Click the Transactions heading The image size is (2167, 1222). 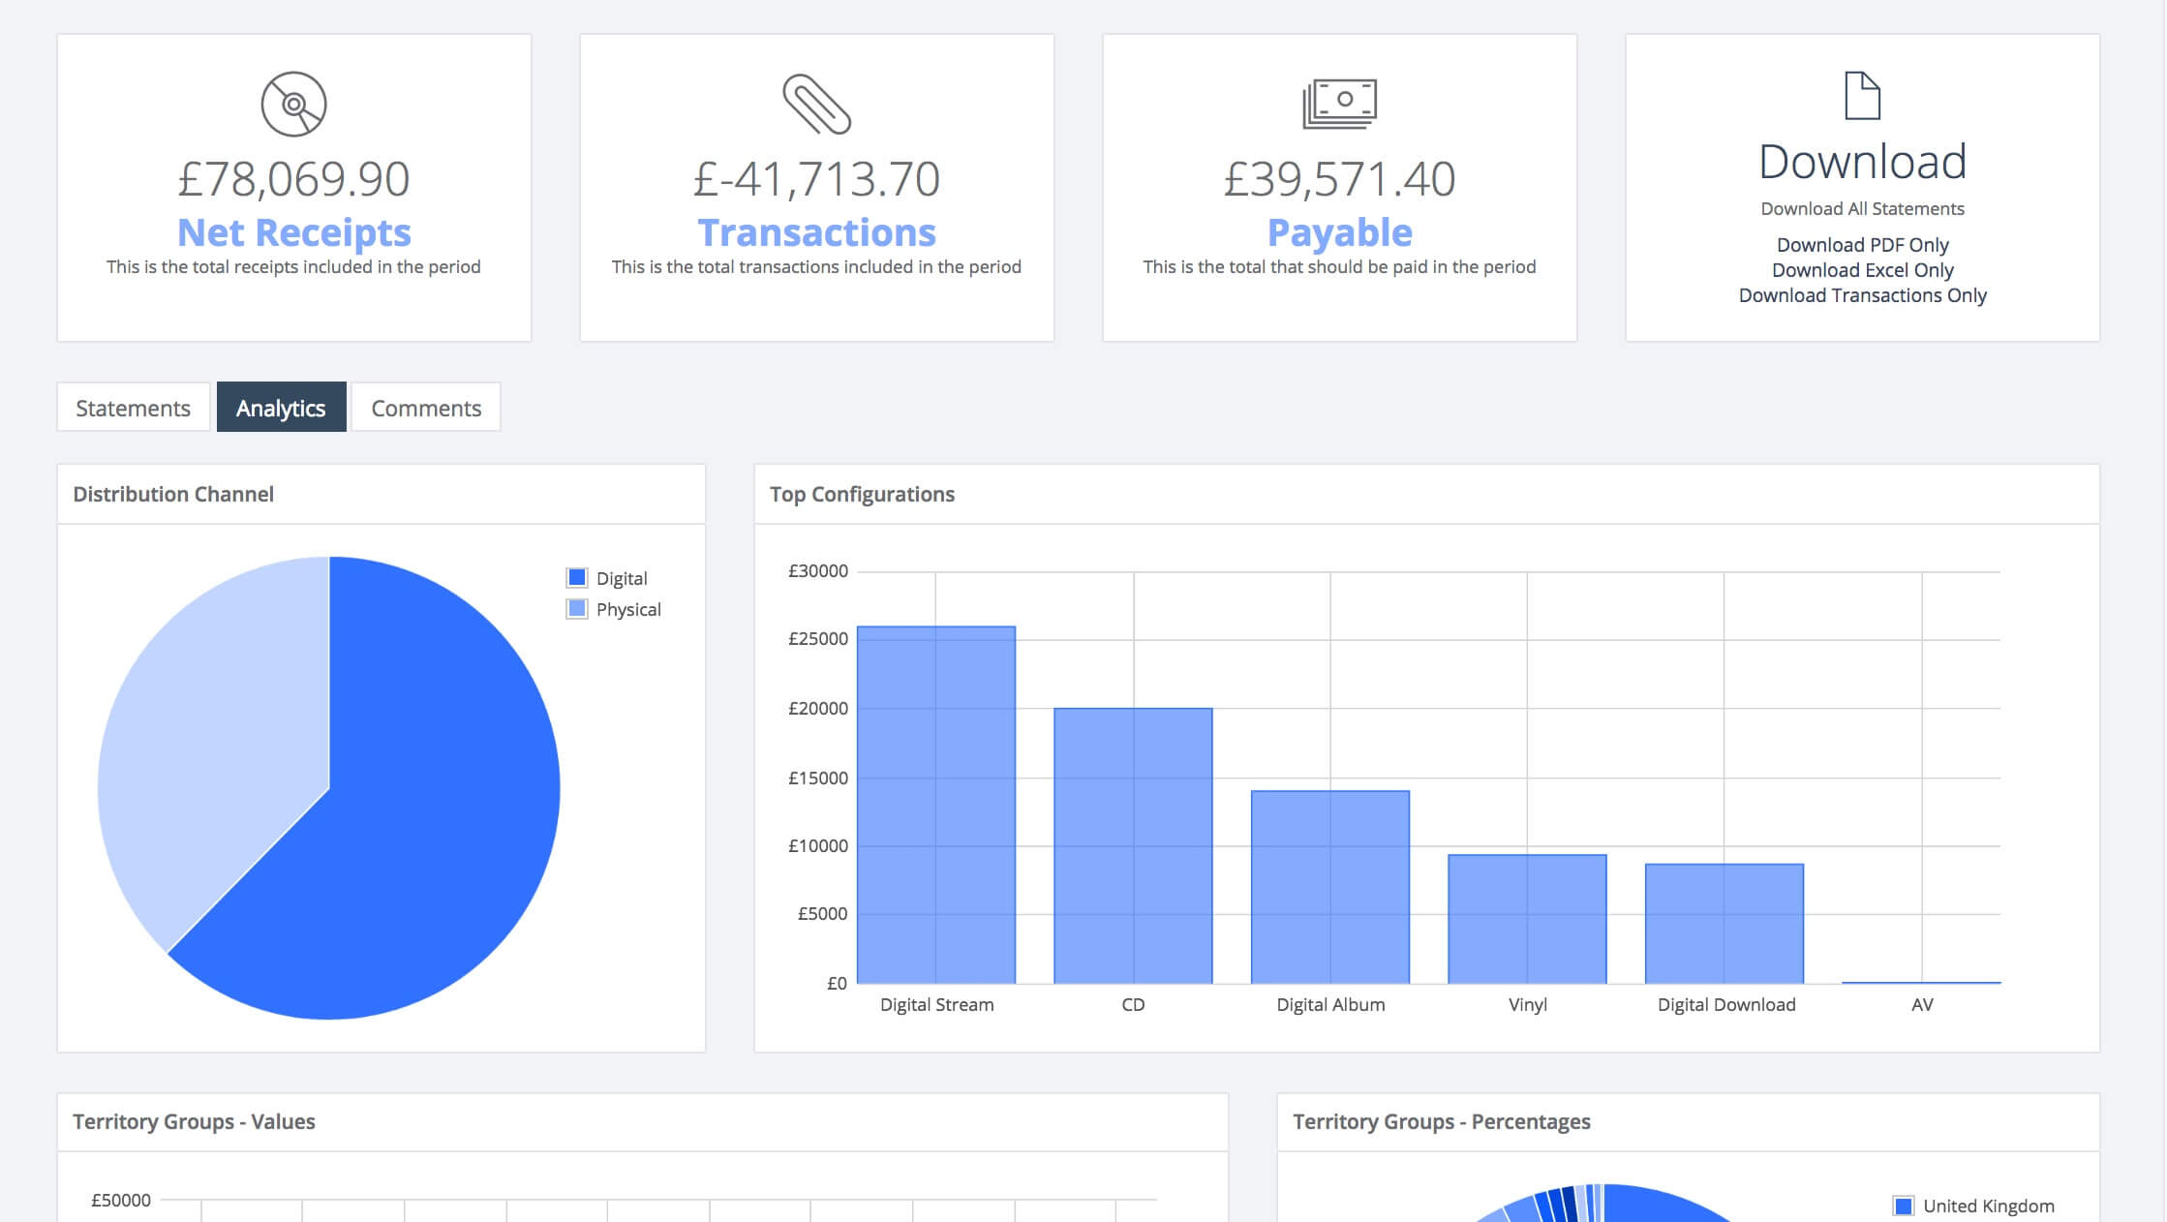tap(816, 232)
